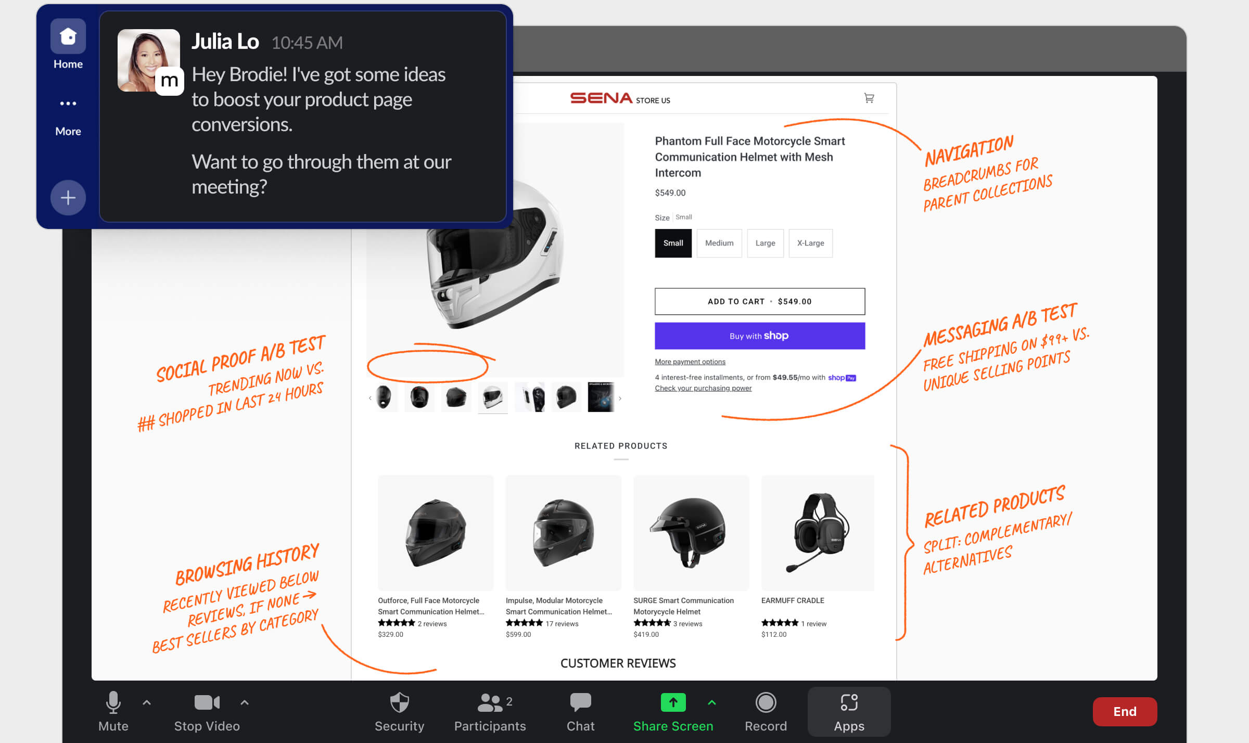The image size is (1249, 743).
Task: Select Medium size option
Action: (x=719, y=243)
